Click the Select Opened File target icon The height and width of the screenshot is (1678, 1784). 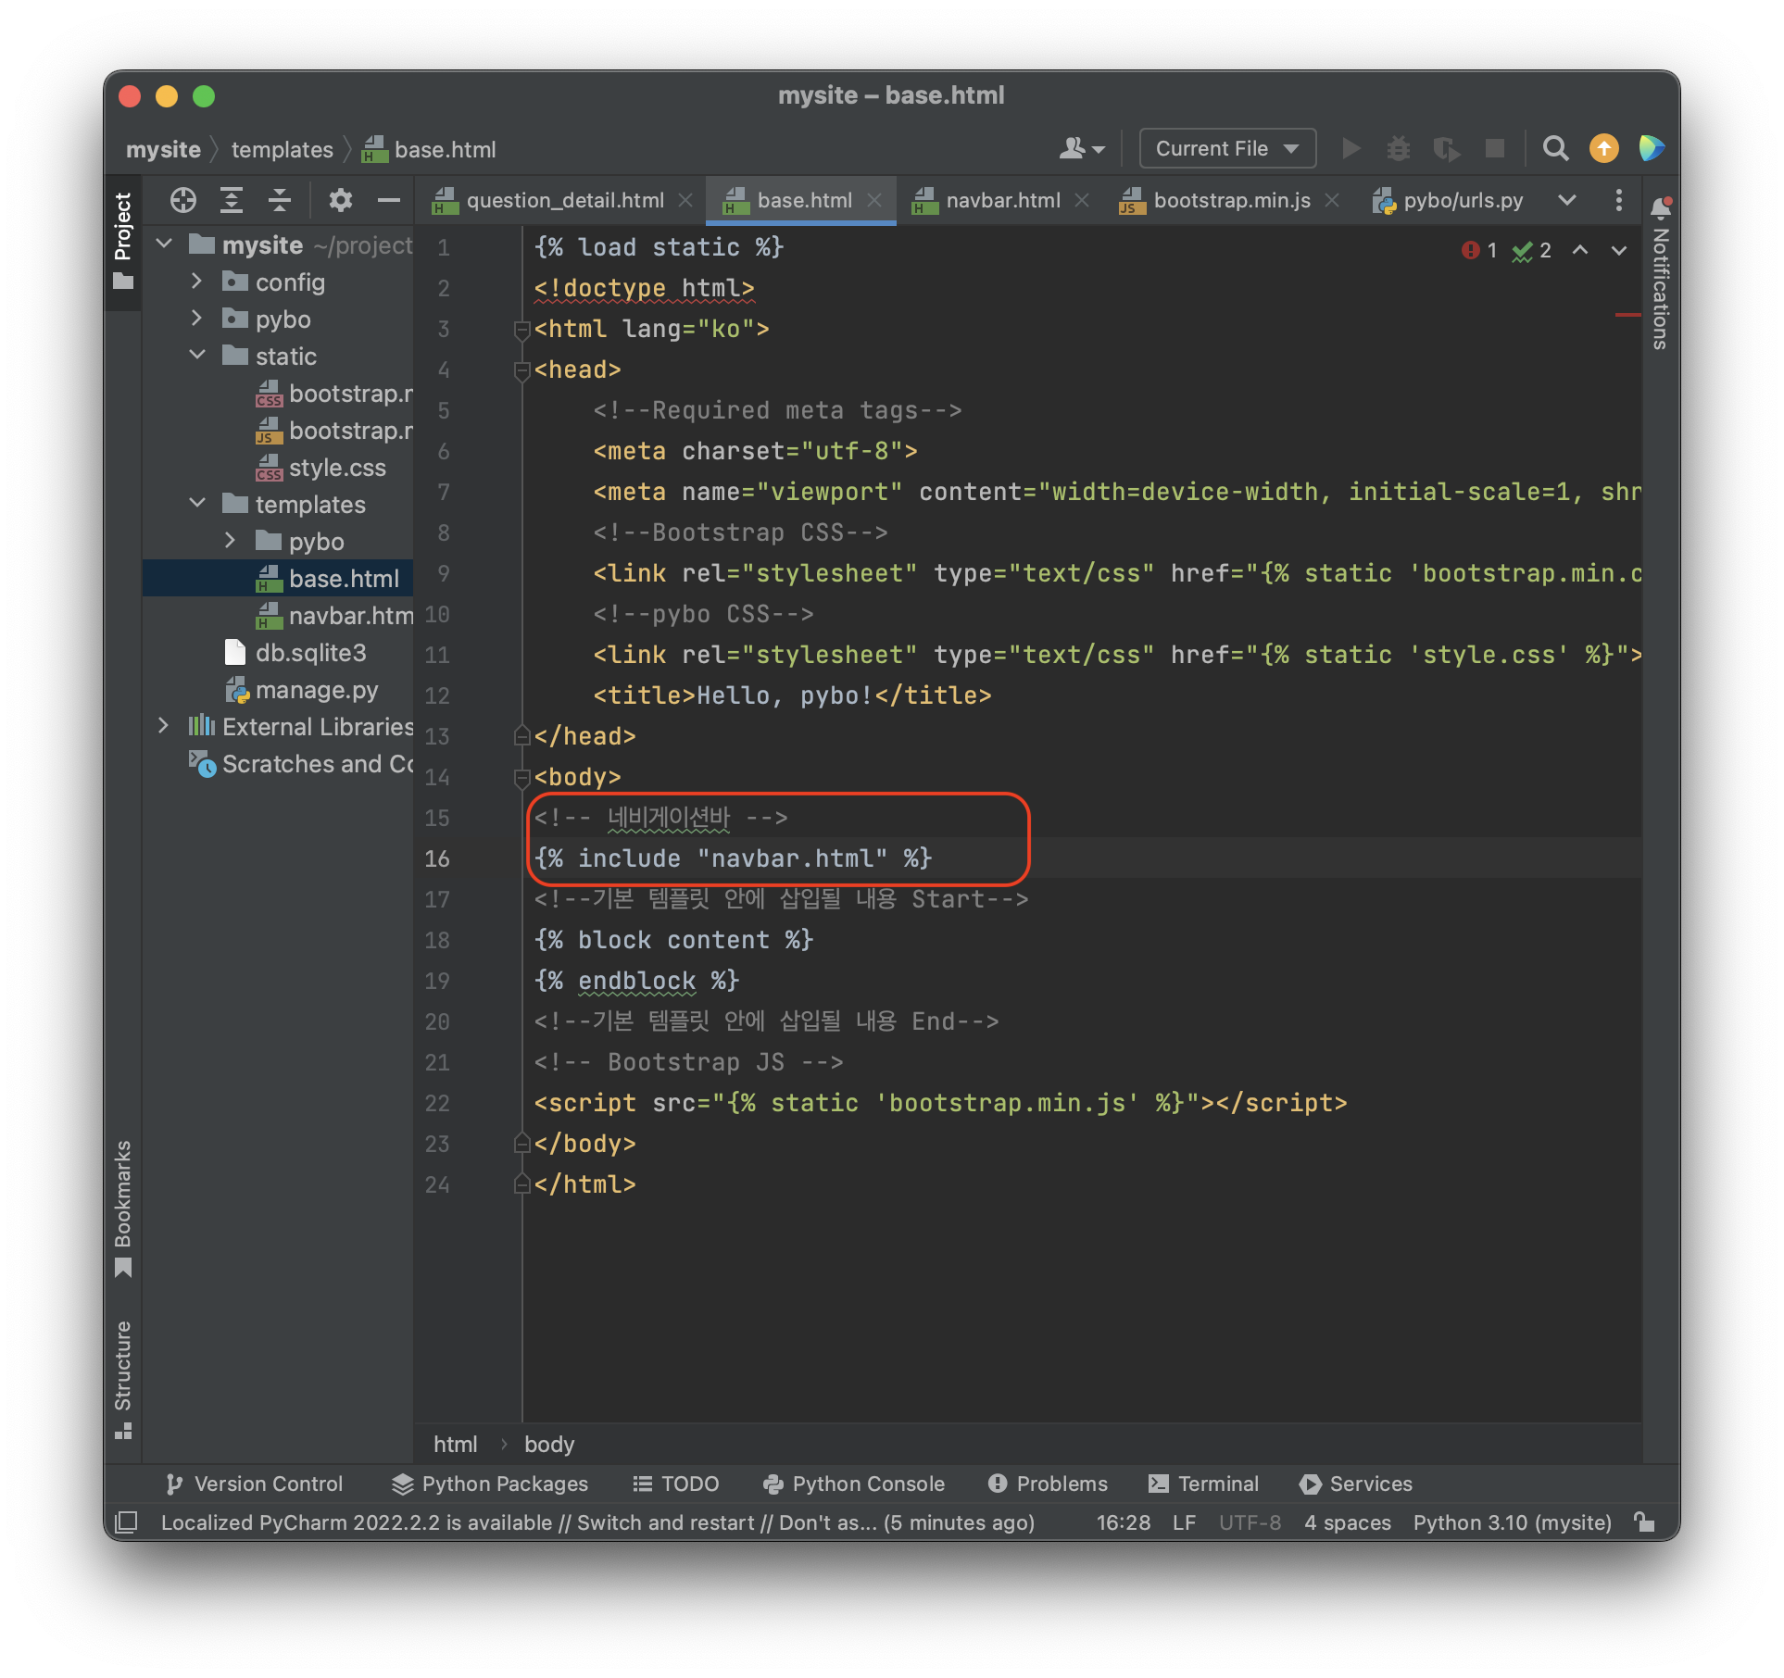pyautogui.click(x=183, y=200)
